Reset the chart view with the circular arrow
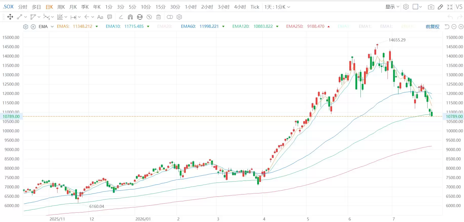 (x=447, y=27)
